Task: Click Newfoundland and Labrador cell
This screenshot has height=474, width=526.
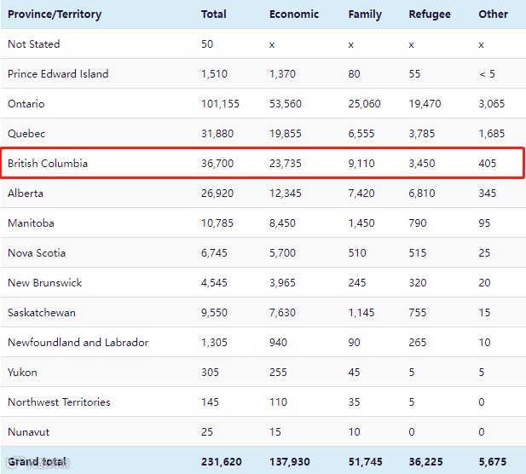Action: tap(78, 342)
